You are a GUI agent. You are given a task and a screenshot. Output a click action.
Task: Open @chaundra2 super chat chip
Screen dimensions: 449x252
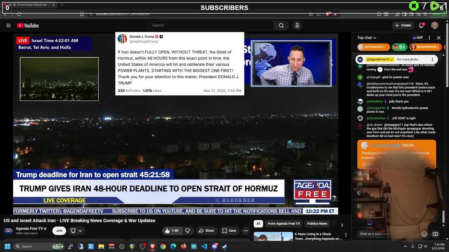pyautogui.click(x=374, y=47)
